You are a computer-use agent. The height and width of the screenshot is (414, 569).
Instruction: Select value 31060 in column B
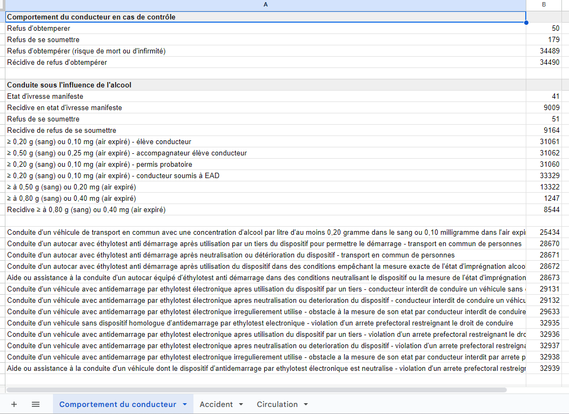click(544, 164)
